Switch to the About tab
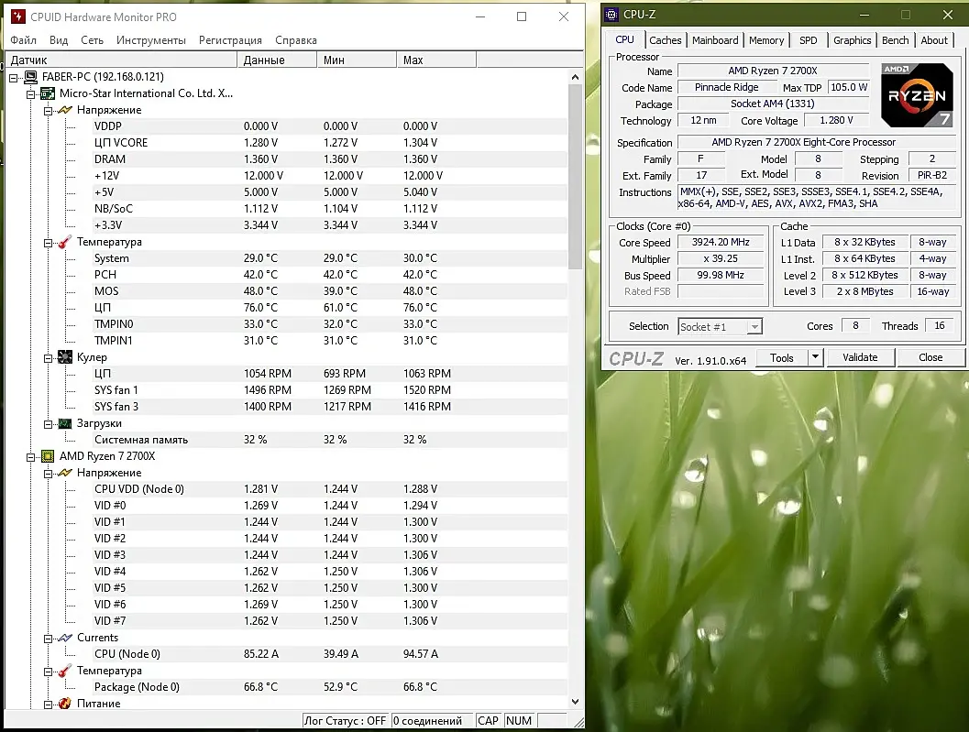This screenshot has height=732, width=969. tap(934, 40)
